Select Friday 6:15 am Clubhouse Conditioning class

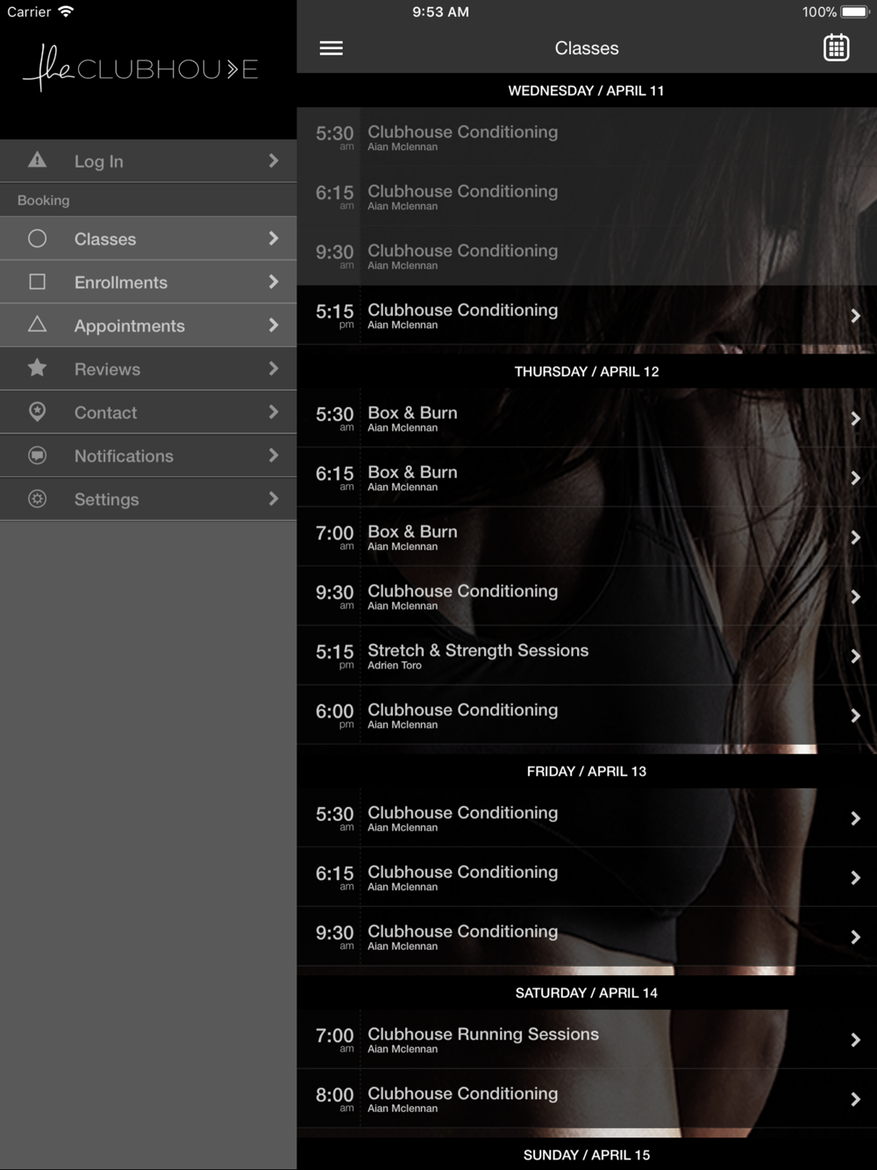pyautogui.click(x=587, y=877)
